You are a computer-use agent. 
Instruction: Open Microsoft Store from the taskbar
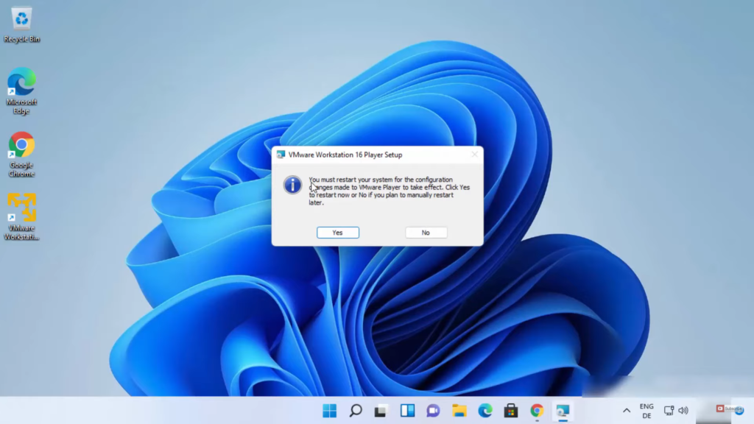[511, 411]
